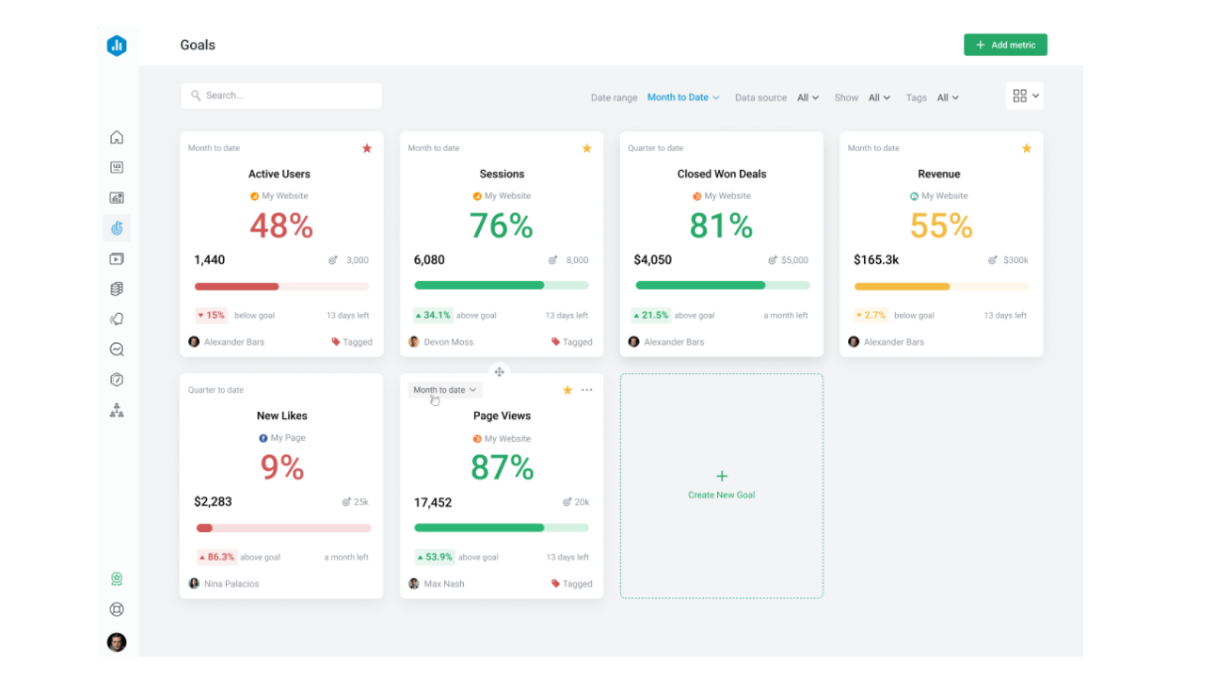Click the $165.3k value on Revenue card
Image resolution: width=1217 pixels, height=684 pixels.
click(876, 260)
